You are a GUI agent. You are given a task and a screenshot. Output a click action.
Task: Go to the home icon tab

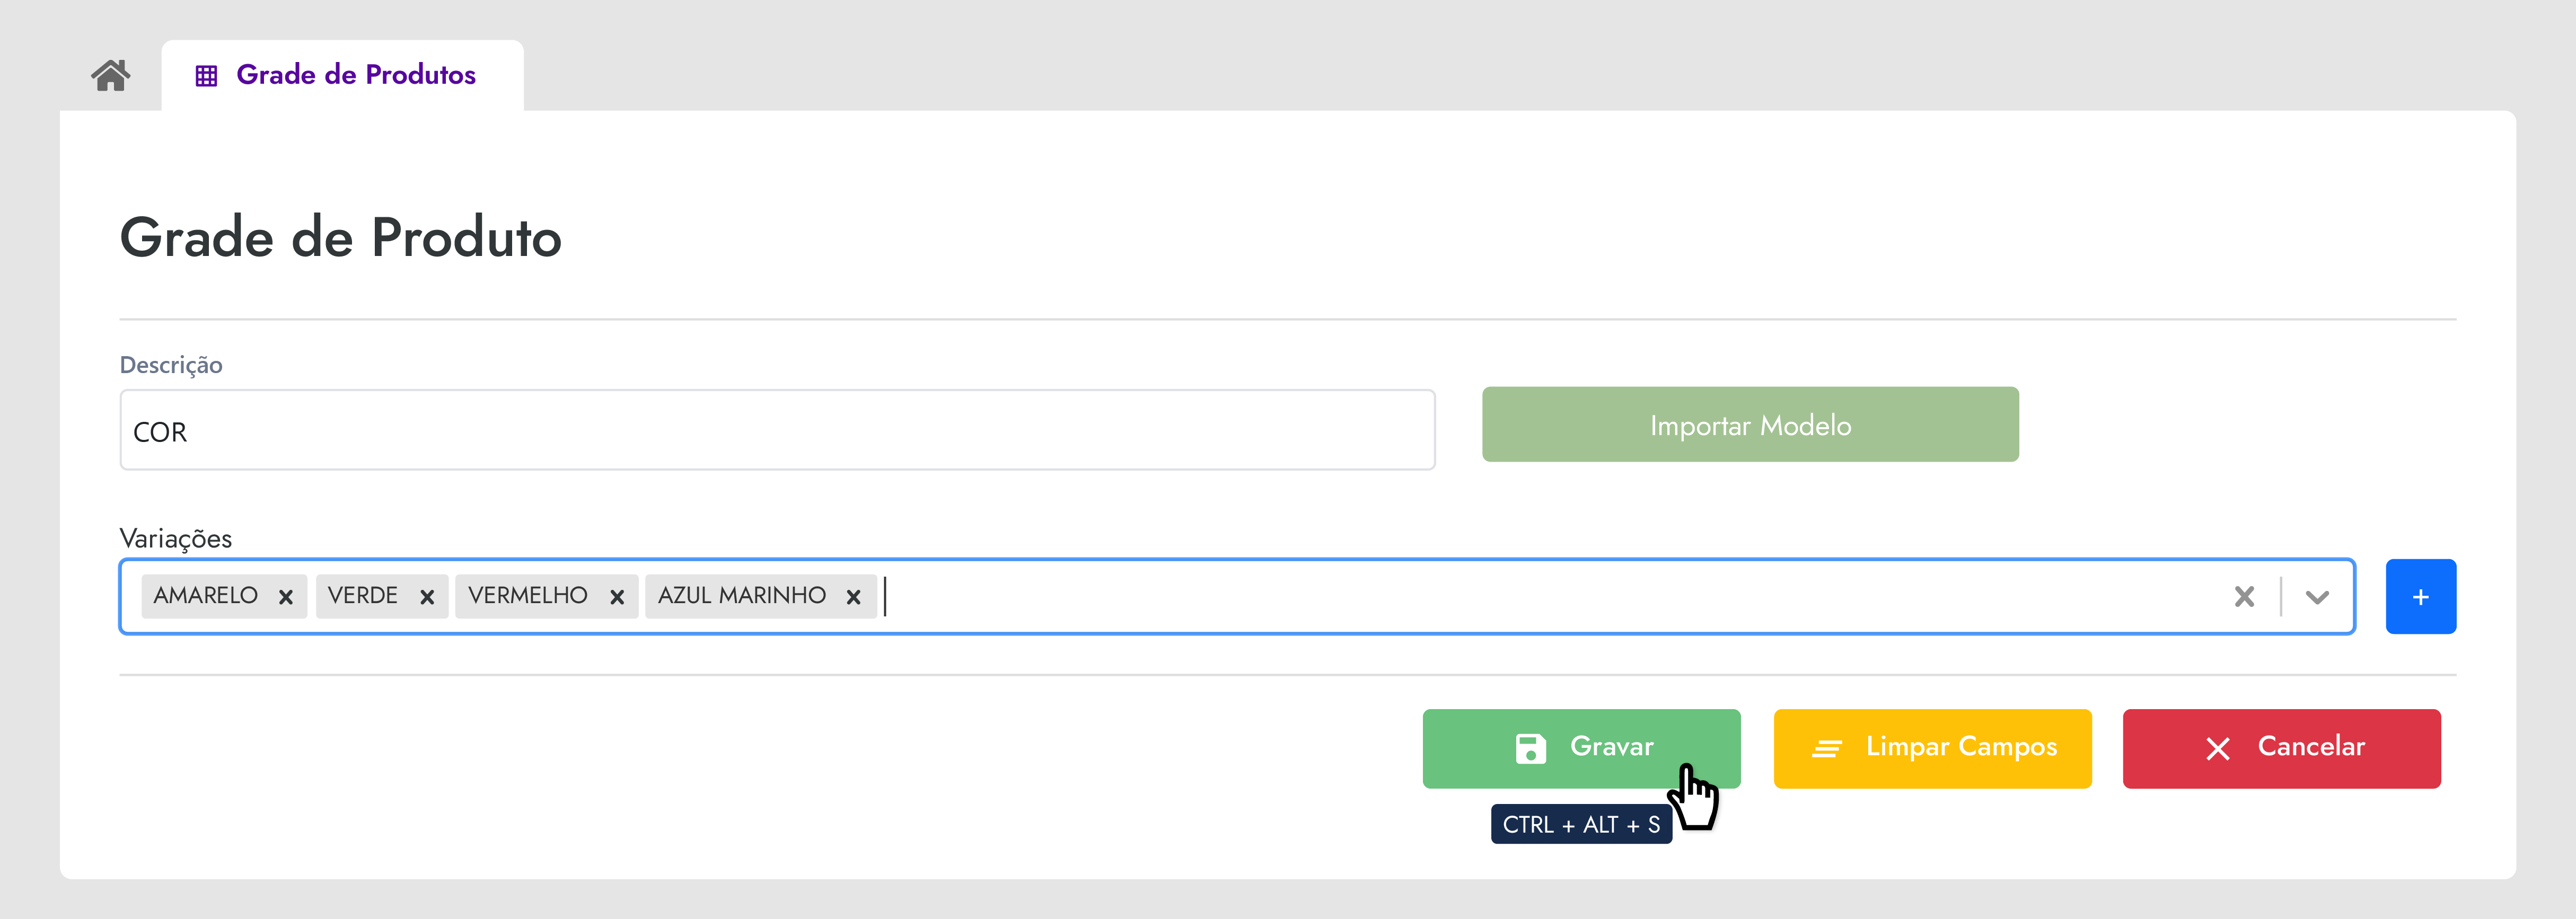(x=111, y=75)
